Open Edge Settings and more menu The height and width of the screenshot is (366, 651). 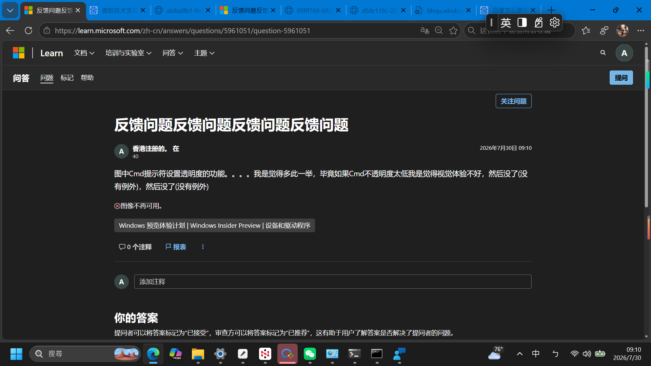tap(640, 31)
